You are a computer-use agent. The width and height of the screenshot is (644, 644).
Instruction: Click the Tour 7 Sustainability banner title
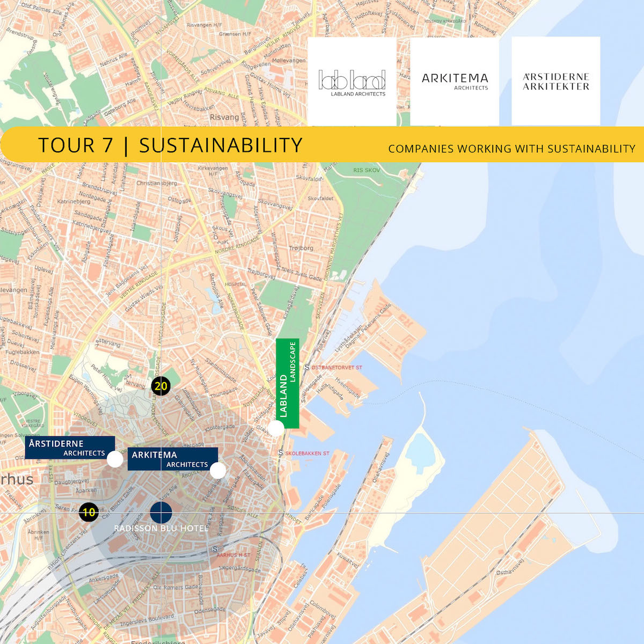pyautogui.click(x=170, y=145)
